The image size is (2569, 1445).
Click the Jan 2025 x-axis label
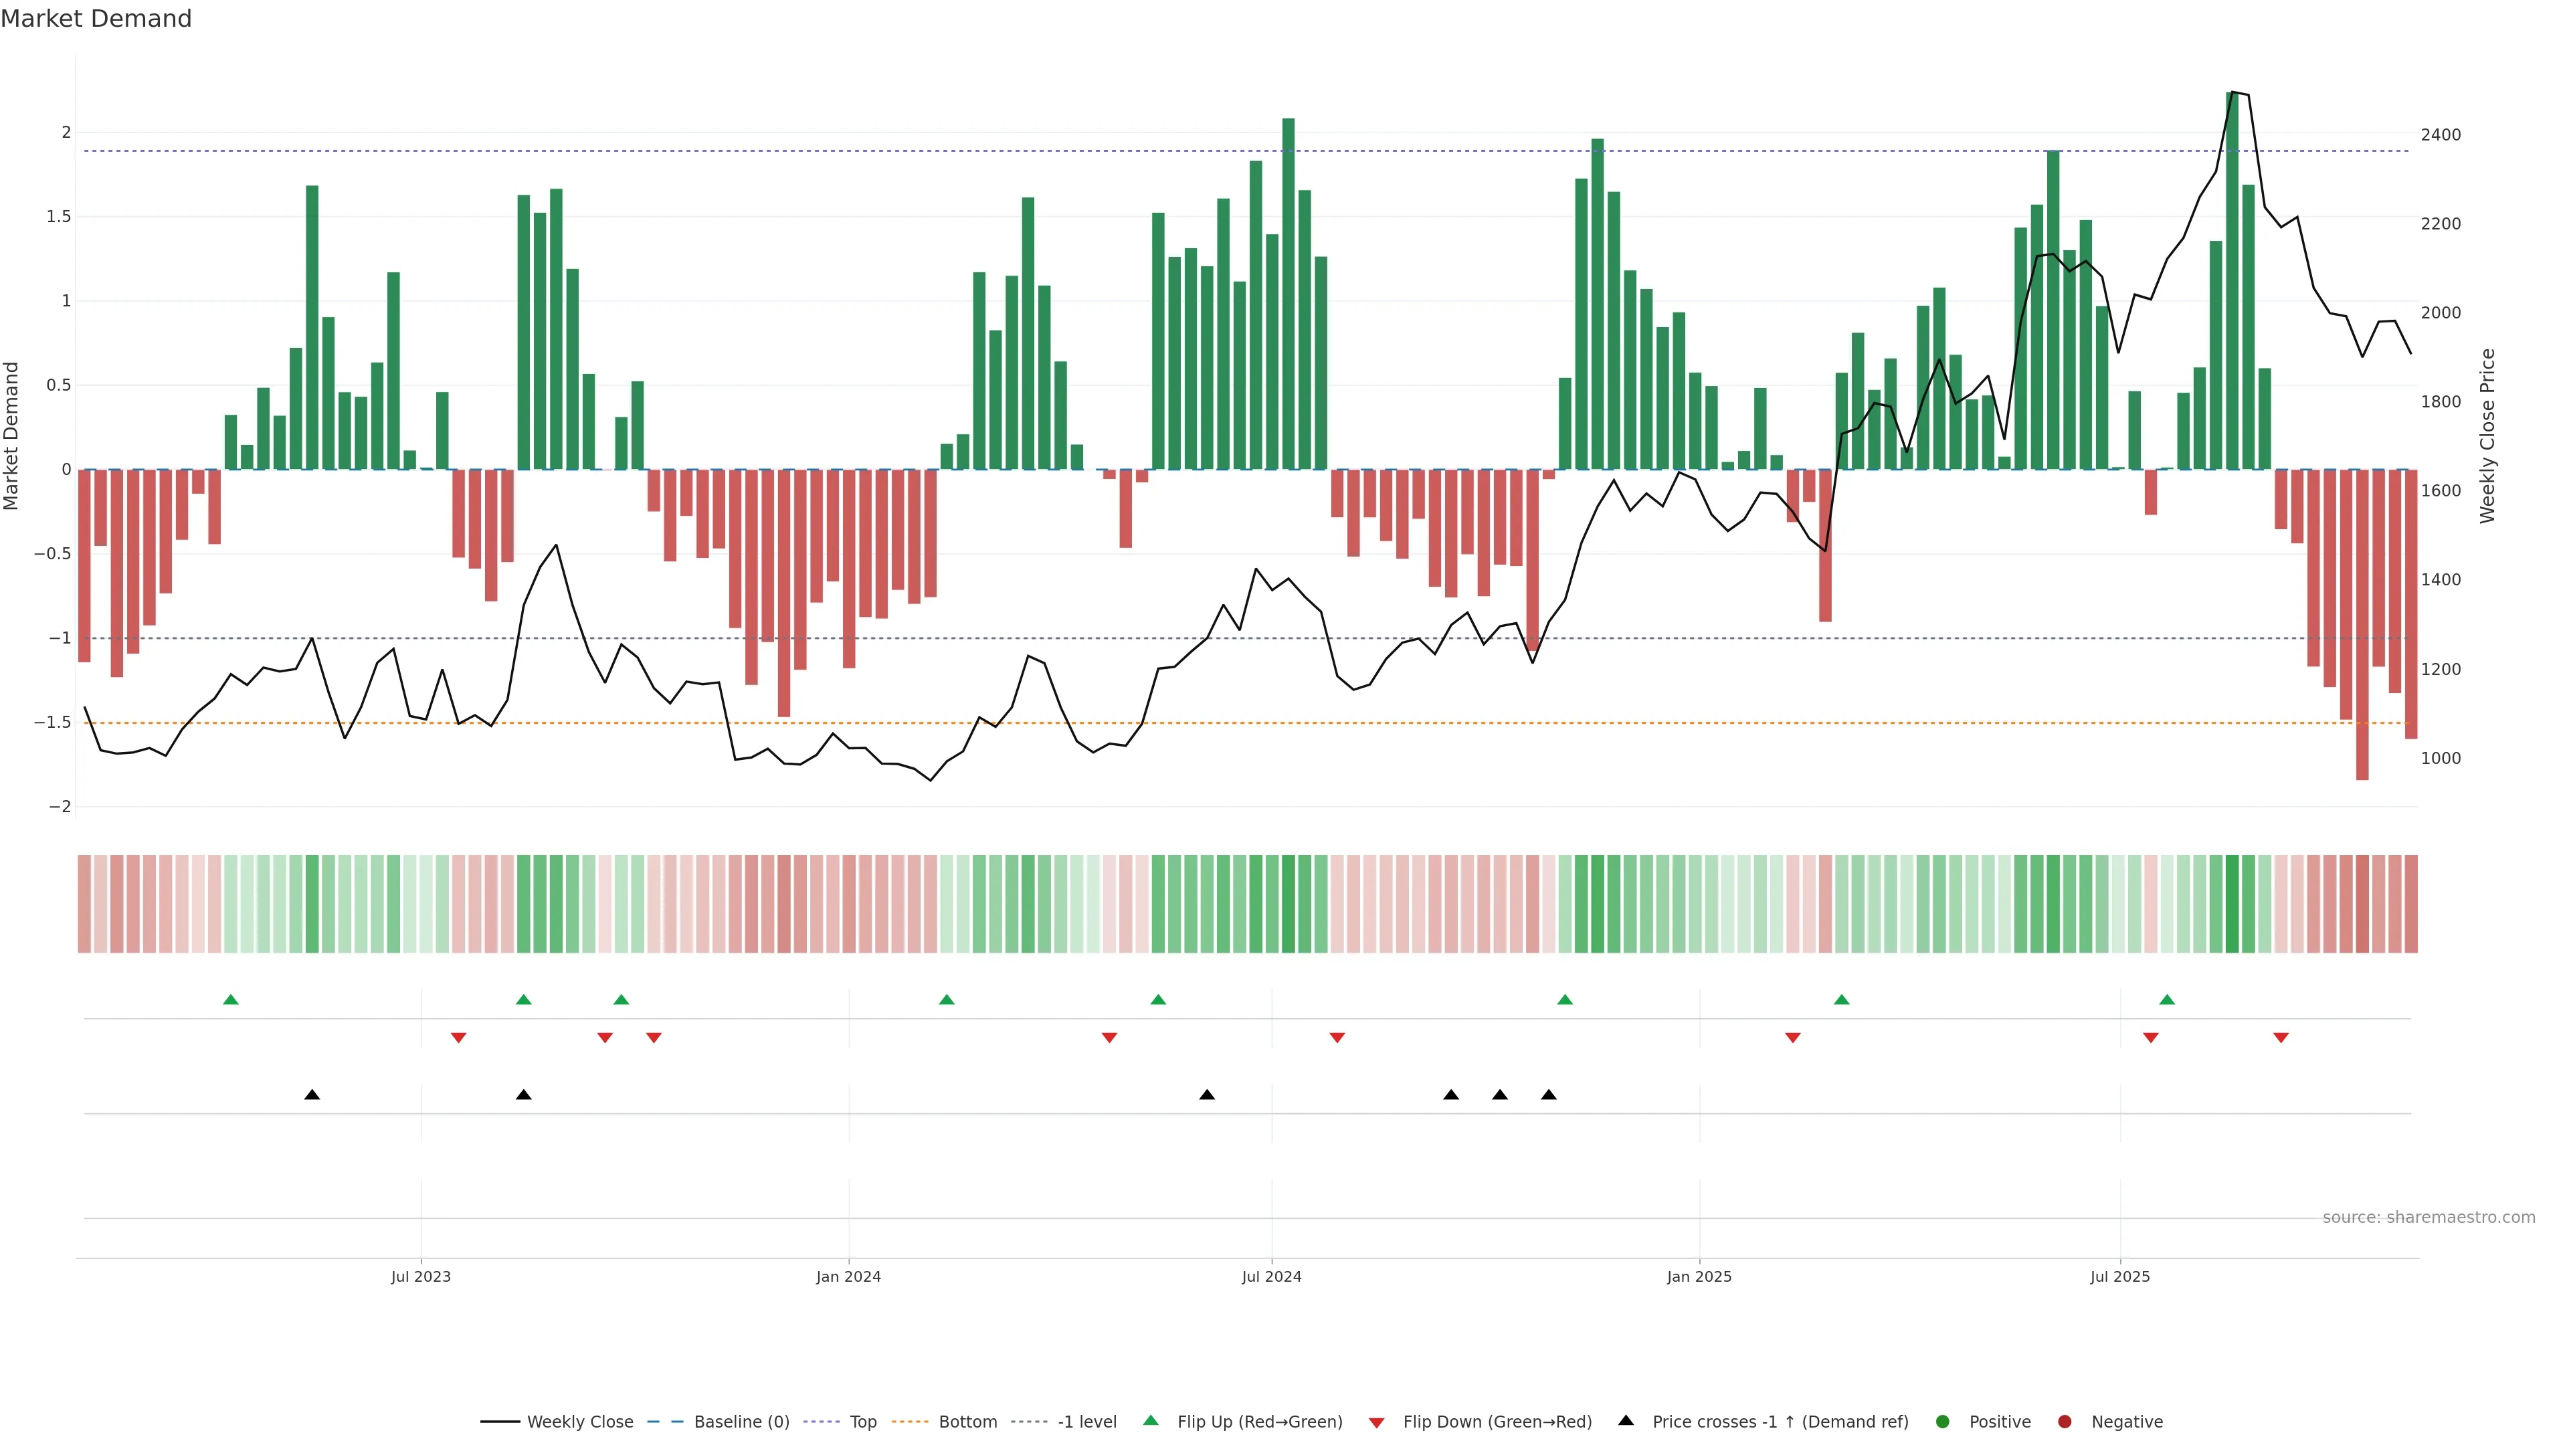1699,1276
